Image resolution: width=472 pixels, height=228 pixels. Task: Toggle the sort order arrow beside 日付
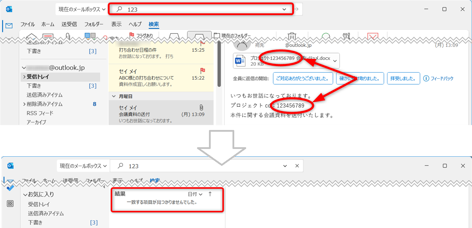210,194
